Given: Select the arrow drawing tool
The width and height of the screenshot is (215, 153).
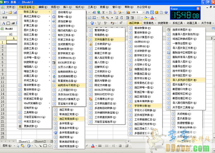Looking at the screenshot, I should pyautogui.click(x=40, y=146).
